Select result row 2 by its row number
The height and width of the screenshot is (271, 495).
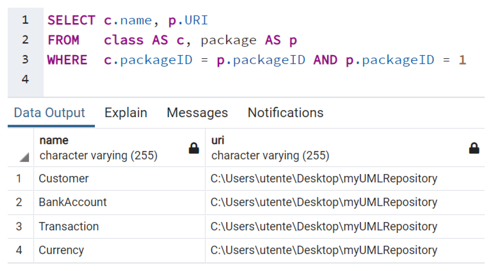point(19,202)
